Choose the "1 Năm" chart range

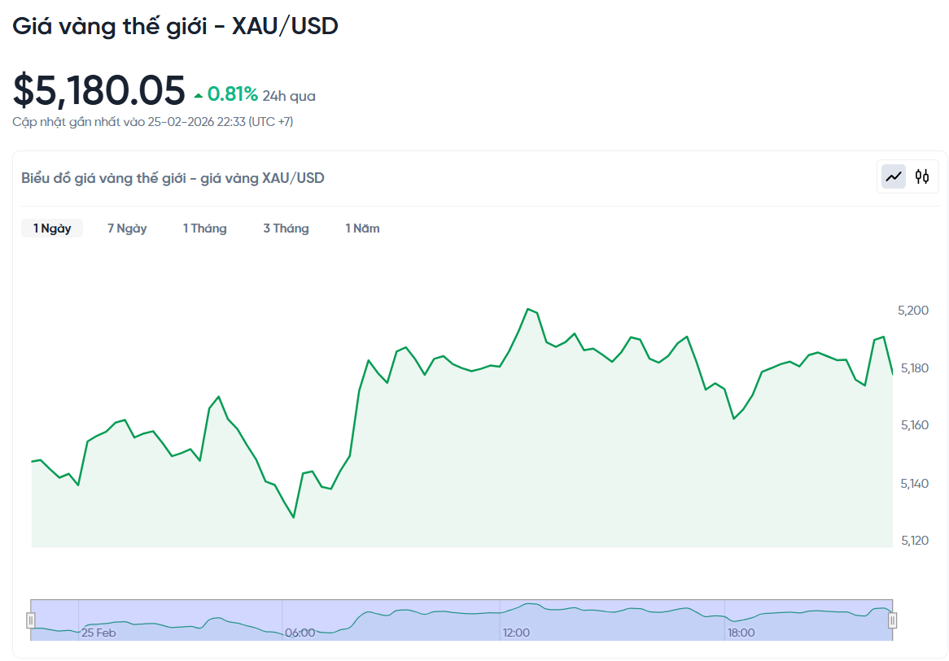361,228
